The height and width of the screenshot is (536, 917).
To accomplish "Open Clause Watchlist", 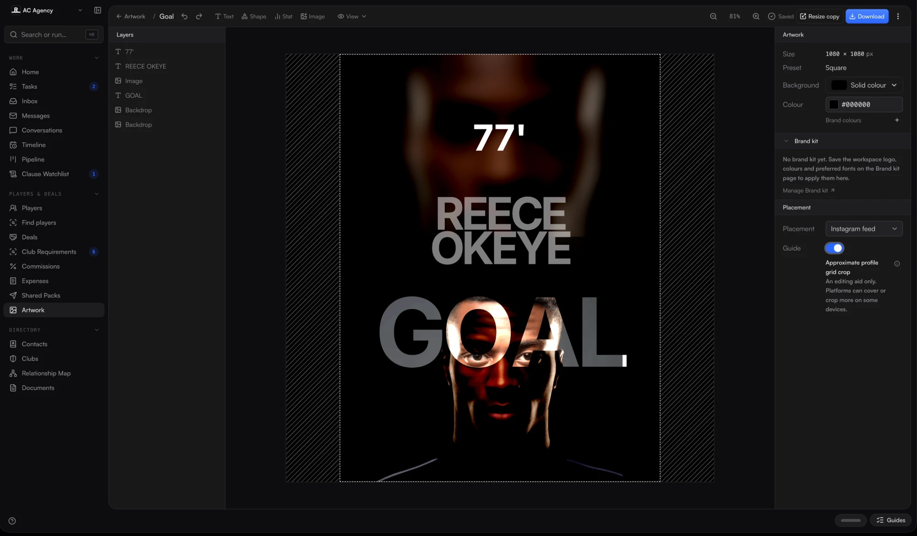I will pyautogui.click(x=54, y=174).
